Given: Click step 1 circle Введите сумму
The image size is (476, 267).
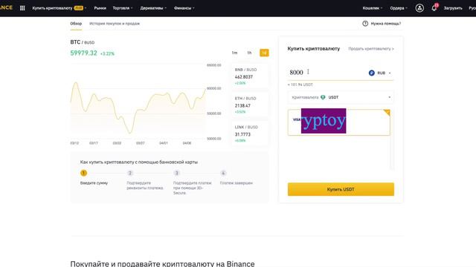Looking at the screenshot, I should click(x=83, y=173).
